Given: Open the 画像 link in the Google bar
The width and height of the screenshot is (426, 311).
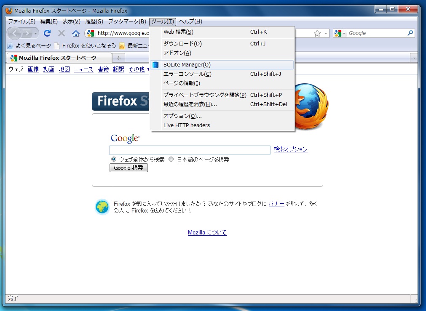Looking at the screenshot, I should pos(33,69).
